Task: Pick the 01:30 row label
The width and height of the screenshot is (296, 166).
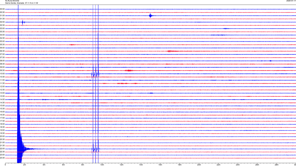Action: point(2,19)
